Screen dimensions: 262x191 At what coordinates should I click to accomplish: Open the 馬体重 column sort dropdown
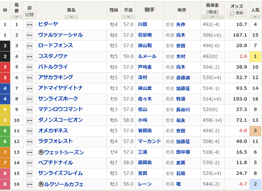coord(212,16)
